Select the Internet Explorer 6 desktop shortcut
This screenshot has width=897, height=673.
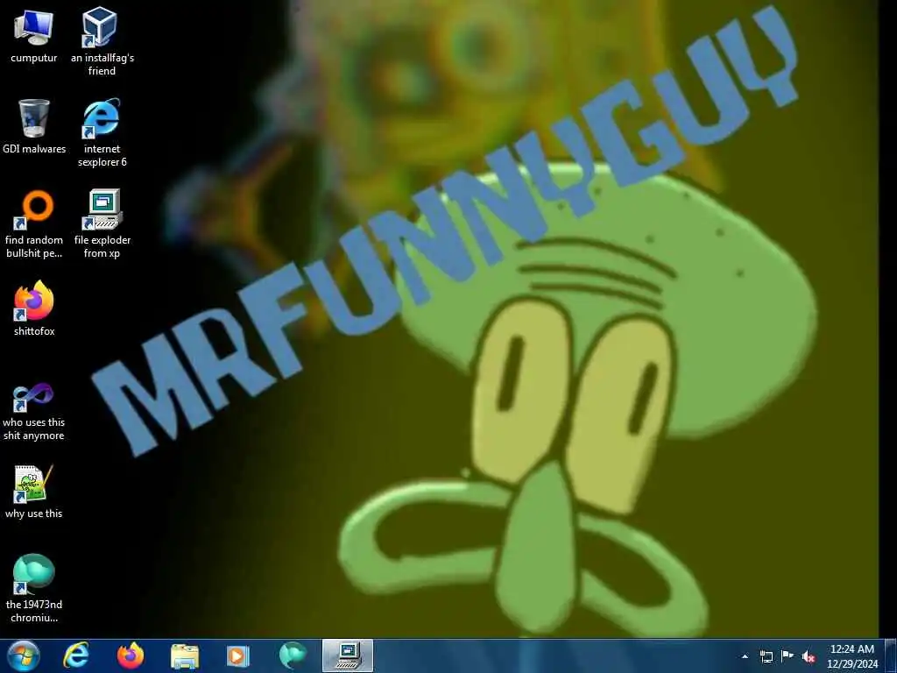point(102,133)
